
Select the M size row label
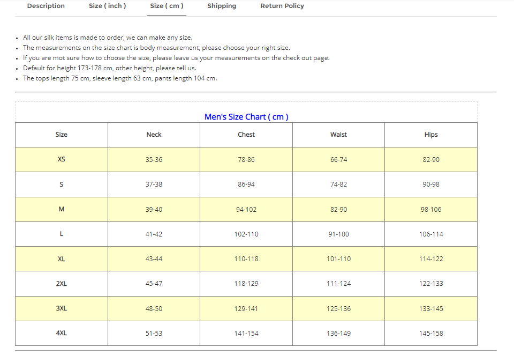(61, 209)
